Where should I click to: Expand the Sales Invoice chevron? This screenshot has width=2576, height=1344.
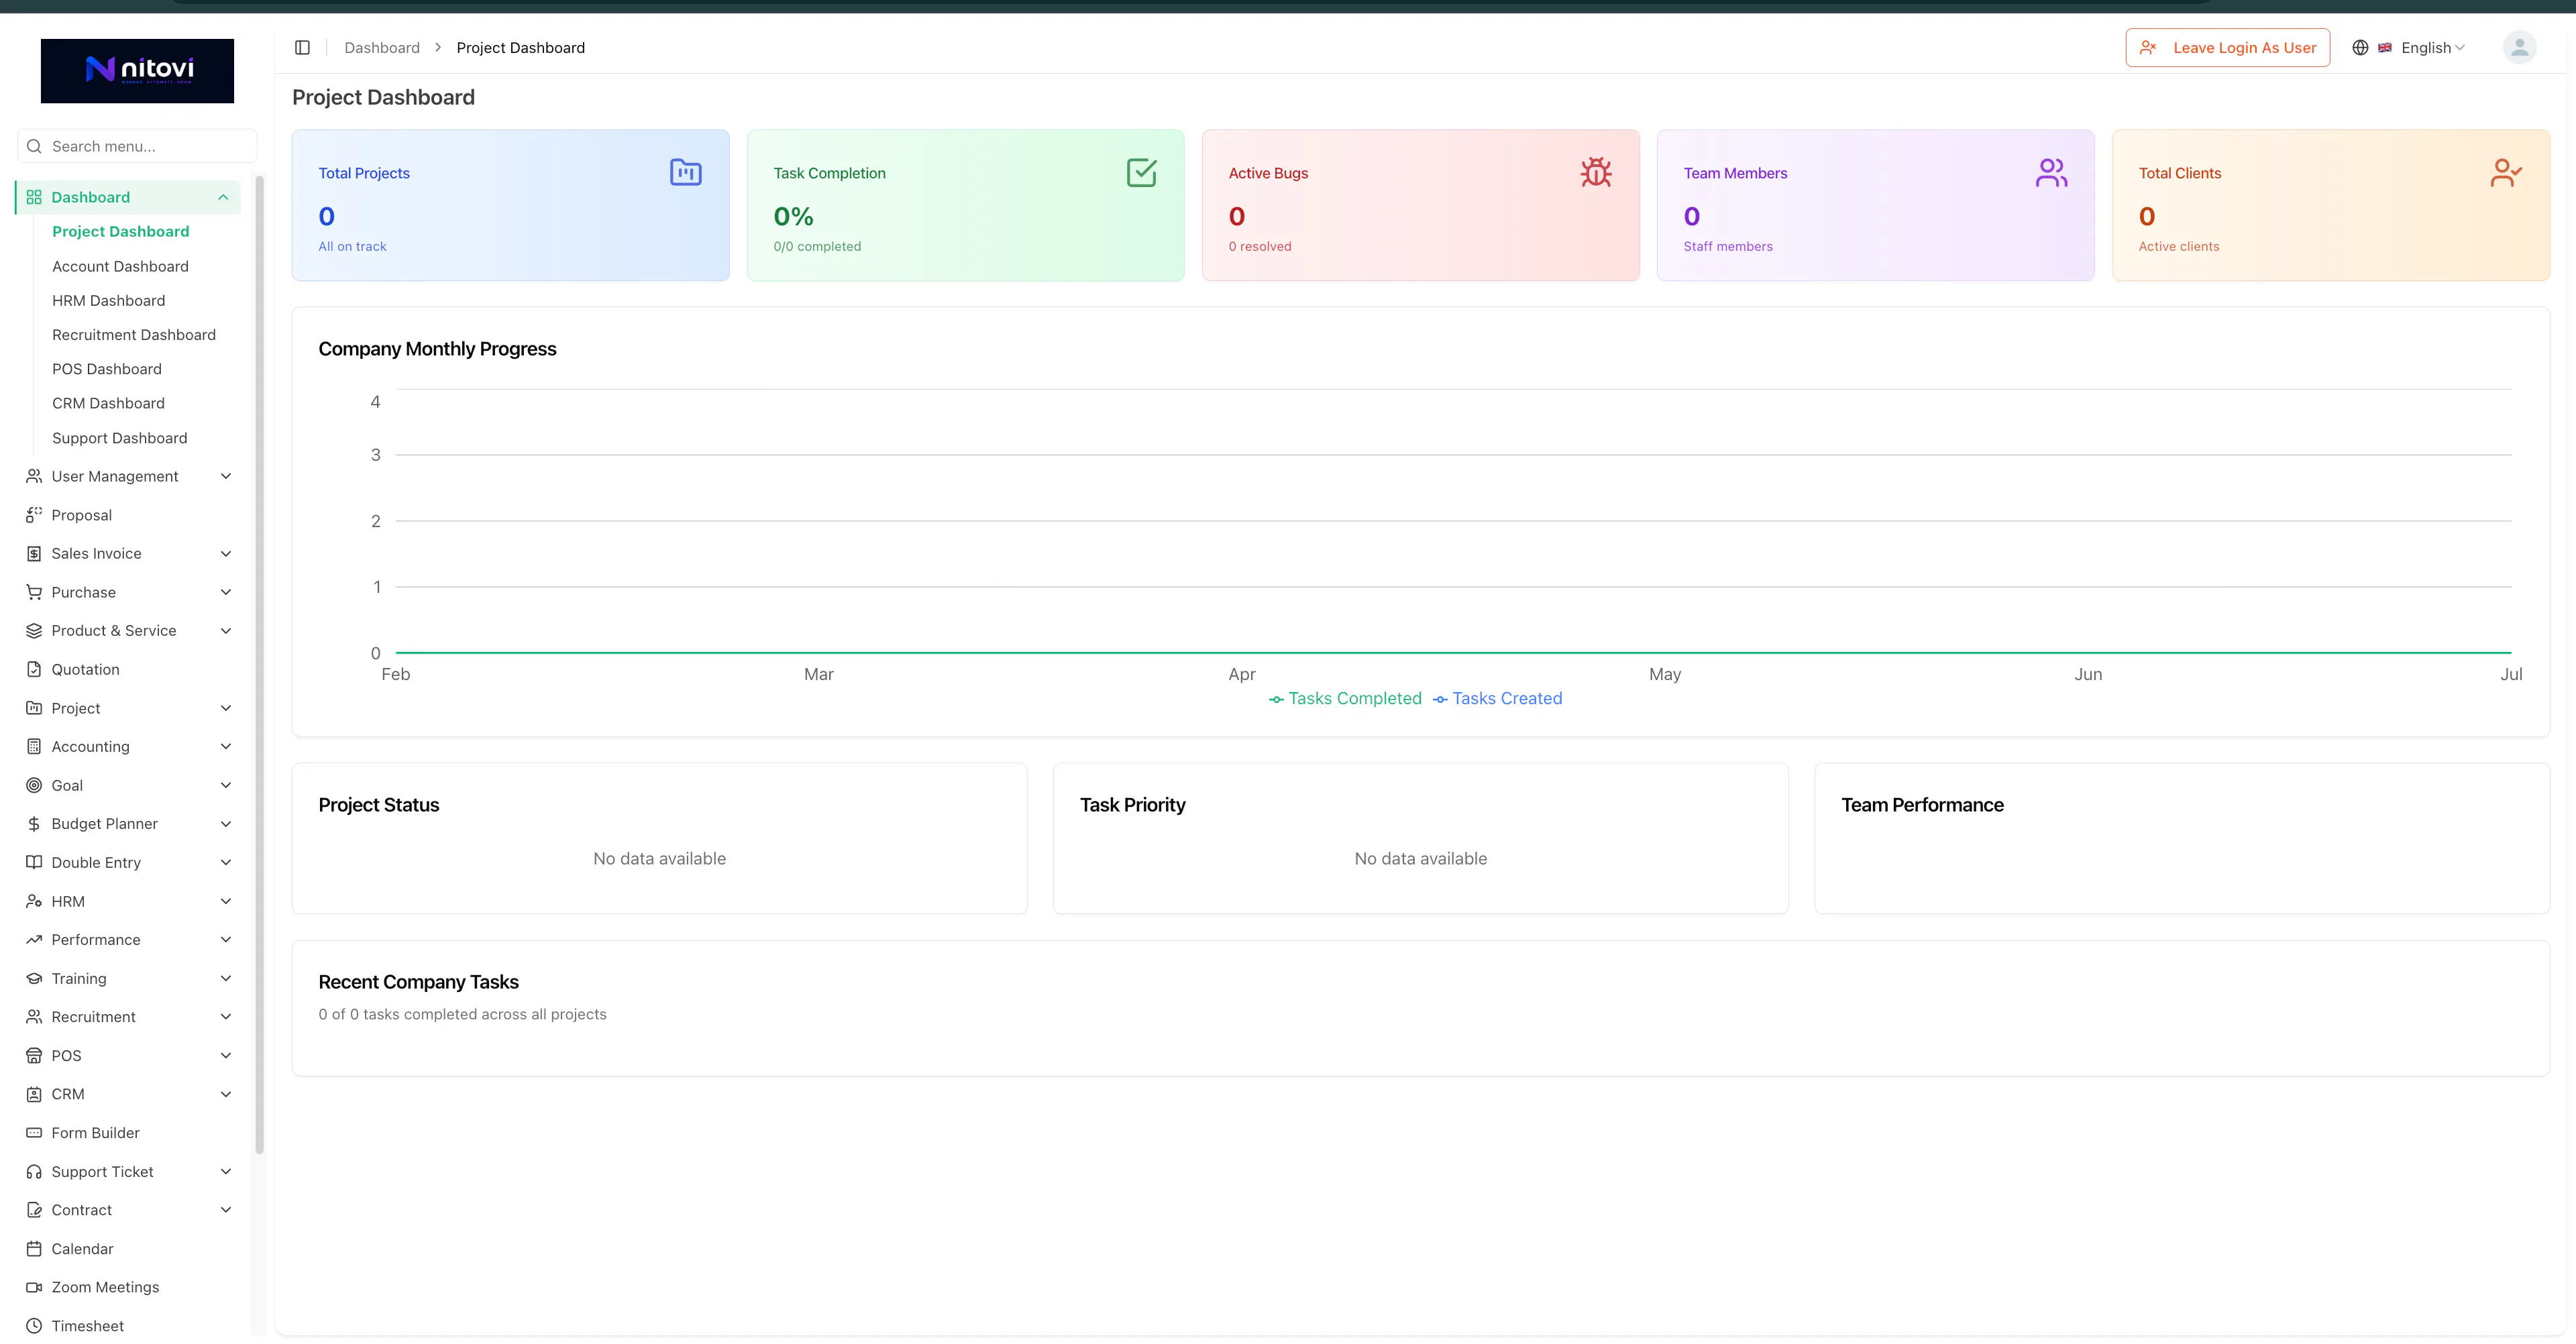coord(226,554)
